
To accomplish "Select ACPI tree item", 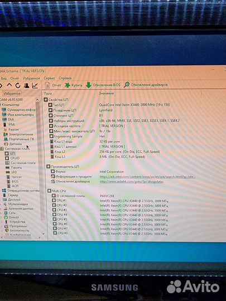I will click(13, 186).
